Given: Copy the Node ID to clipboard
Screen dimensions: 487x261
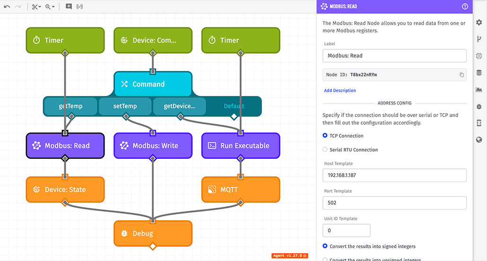Looking at the screenshot, I should (461, 75).
